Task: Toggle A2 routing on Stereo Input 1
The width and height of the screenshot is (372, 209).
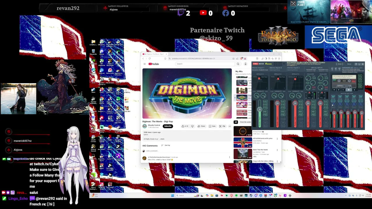Action: pos(265,105)
